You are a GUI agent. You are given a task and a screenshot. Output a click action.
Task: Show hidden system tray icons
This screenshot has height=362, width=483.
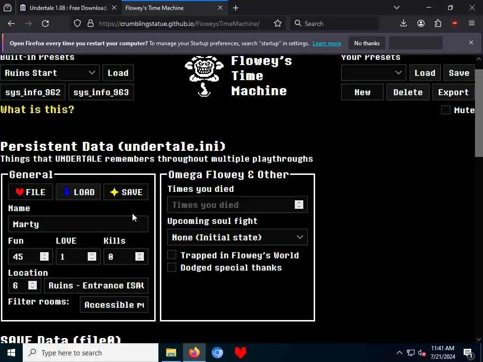399,353
